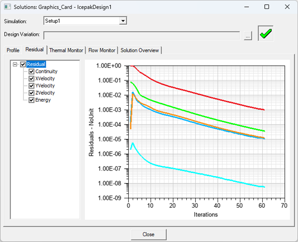
Task: Select the Residual tree item label
Action: click(x=36, y=64)
